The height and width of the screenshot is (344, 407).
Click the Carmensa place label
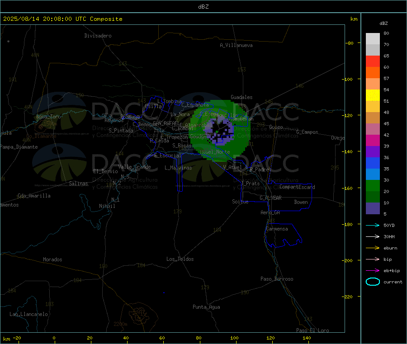pos(277,229)
